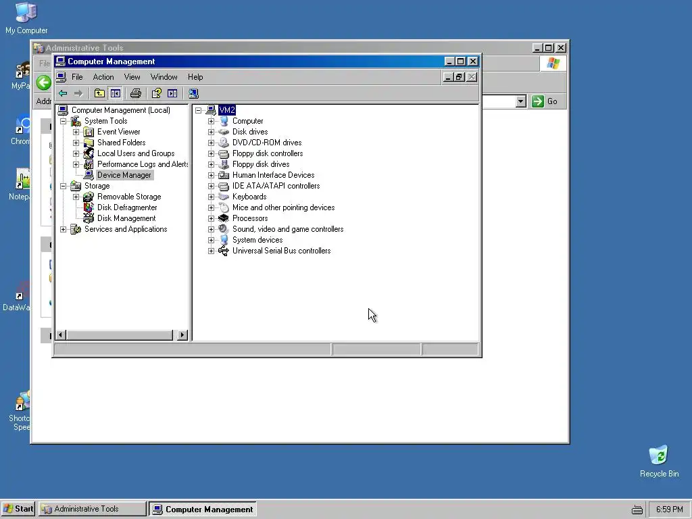Select the Disk Defragmenter icon

coord(89,207)
